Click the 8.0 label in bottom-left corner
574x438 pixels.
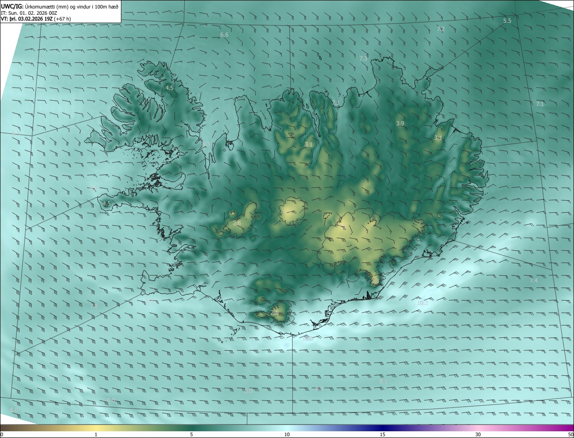[x=14, y=410]
